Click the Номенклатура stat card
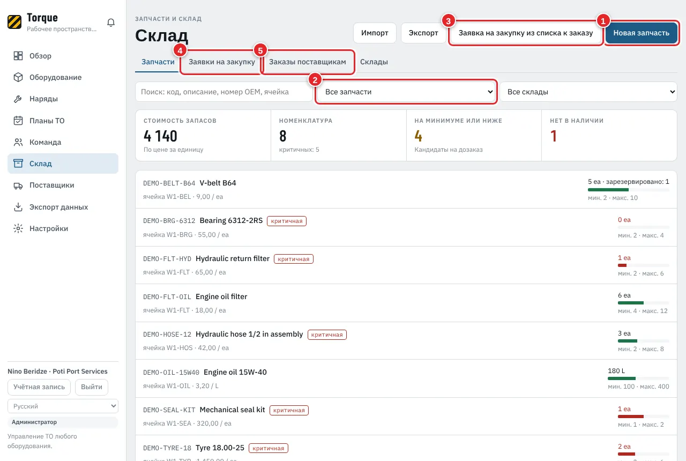 click(339, 135)
